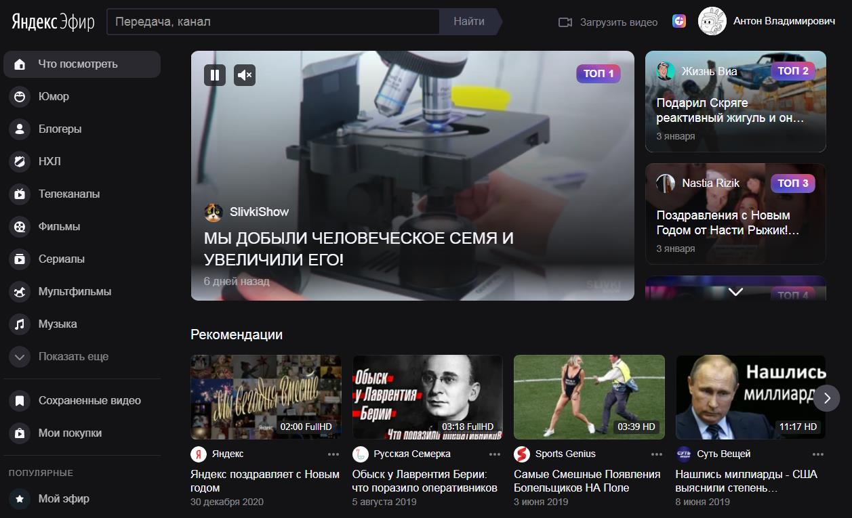Open the colorful Plus icon in the header
The height and width of the screenshot is (518, 852).
click(x=679, y=22)
